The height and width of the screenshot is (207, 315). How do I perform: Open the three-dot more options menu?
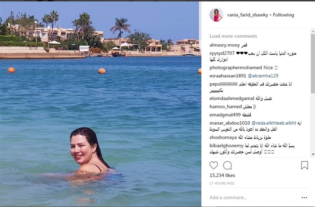[x=304, y=197]
